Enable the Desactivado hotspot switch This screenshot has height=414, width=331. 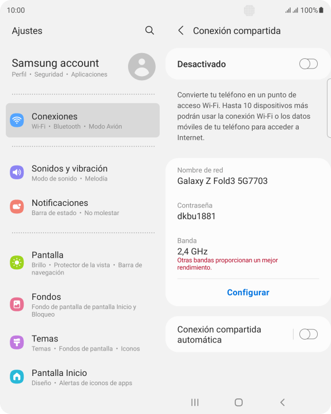point(309,64)
